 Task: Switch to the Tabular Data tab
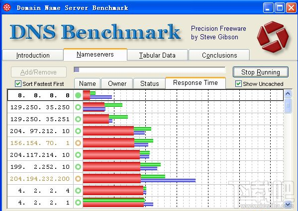[x=157, y=55]
